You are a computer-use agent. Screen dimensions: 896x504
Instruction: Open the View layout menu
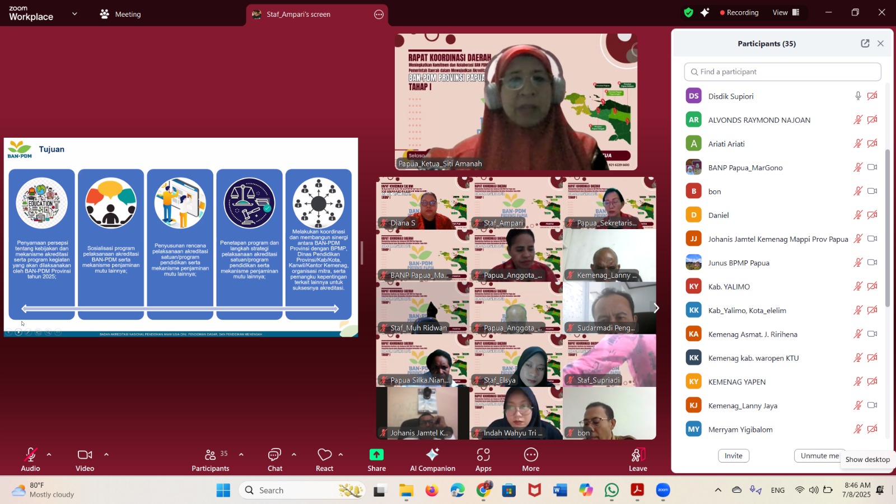pos(786,12)
